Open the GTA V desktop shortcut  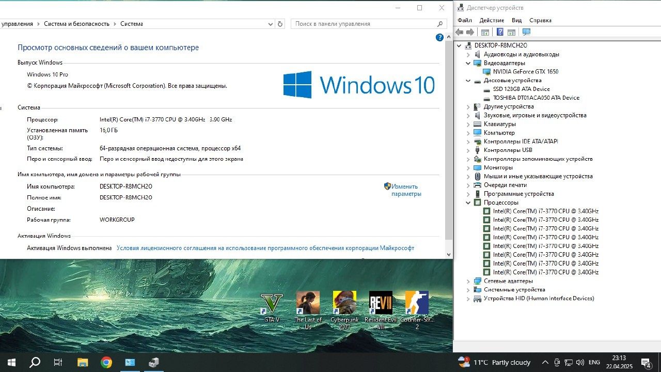[272, 307]
